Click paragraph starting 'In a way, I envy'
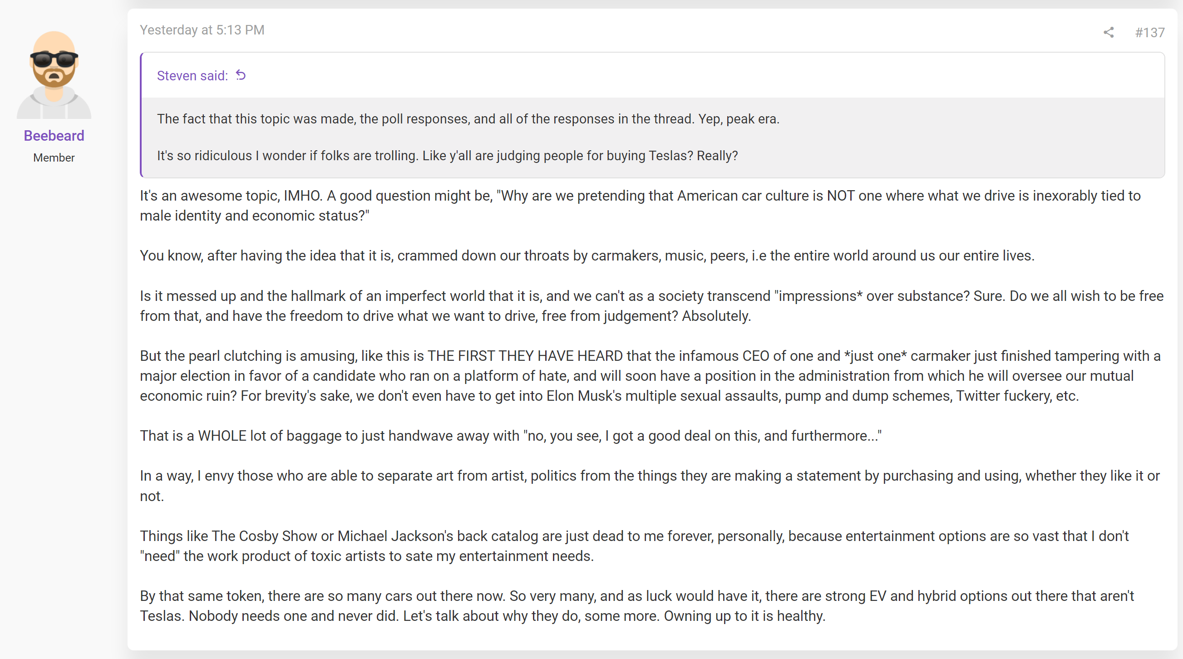This screenshot has height=659, width=1183. point(650,486)
